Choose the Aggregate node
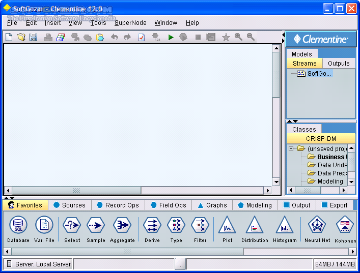 point(122,229)
